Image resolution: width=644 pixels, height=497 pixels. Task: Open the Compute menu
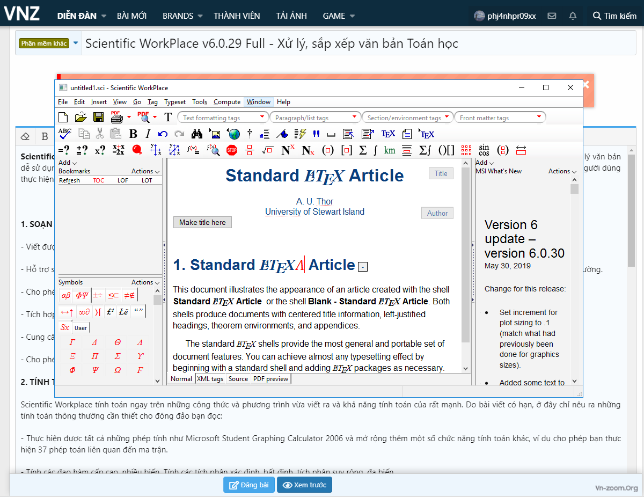tap(227, 102)
